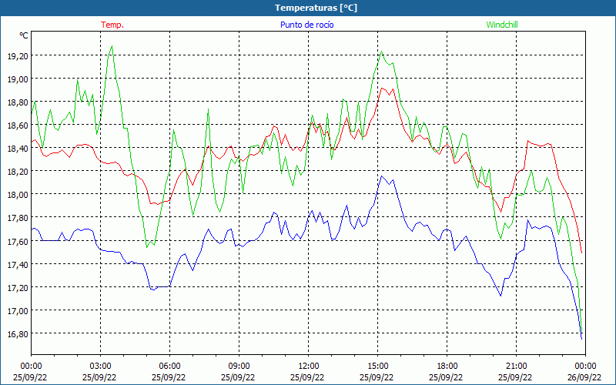The height and width of the screenshot is (385, 616).
Task: Select the °C unit label
Action: pyautogui.click(x=24, y=35)
